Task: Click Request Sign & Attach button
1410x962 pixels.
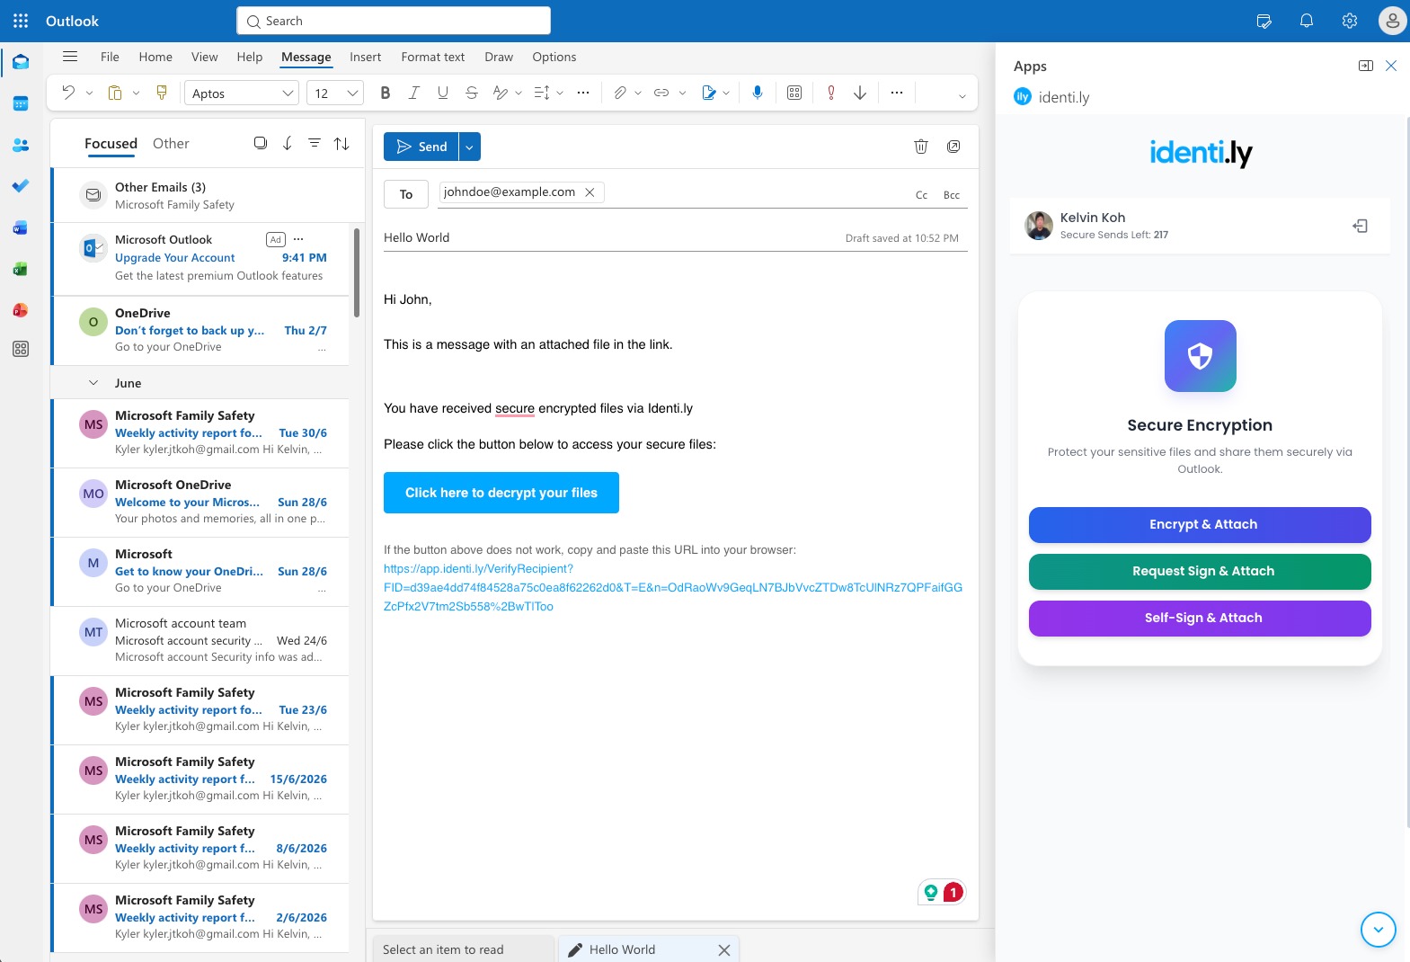Action: pos(1200,572)
